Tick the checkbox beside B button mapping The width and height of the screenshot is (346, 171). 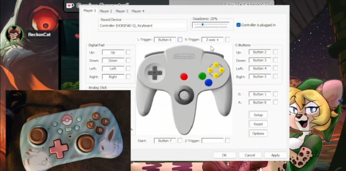coord(275,94)
